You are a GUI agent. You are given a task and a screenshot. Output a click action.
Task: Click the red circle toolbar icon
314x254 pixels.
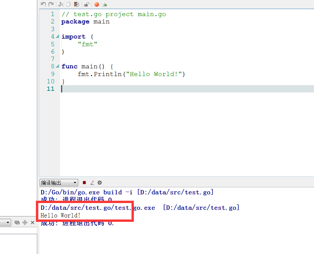pos(97,4)
